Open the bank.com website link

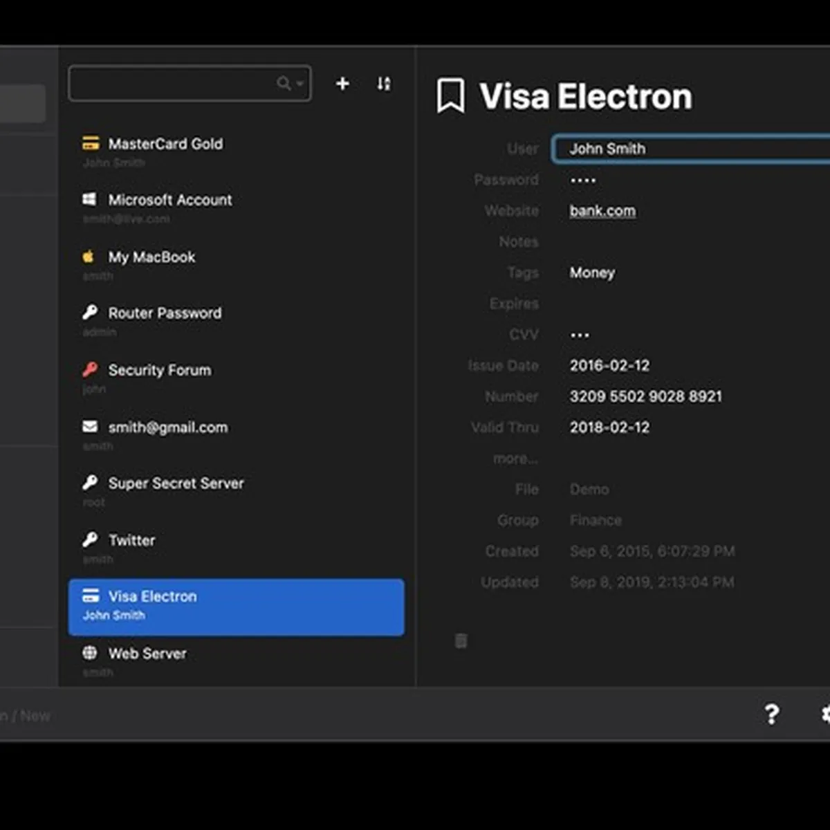pyautogui.click(x=602, y=211)
